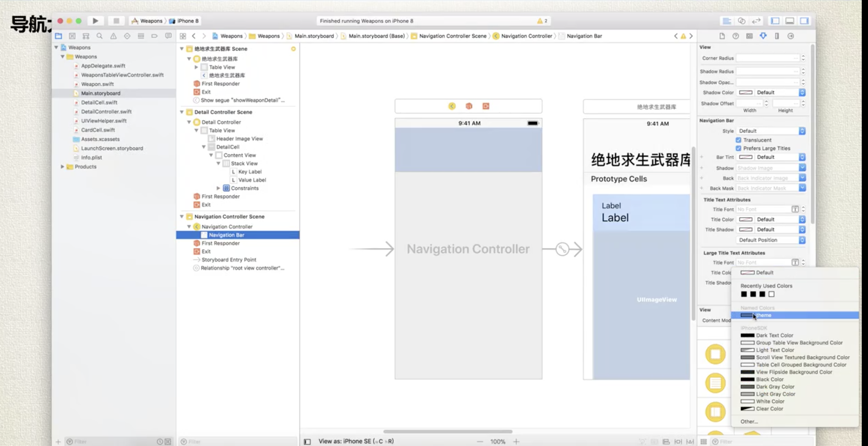Toggle the Utilities panel visibility icon
This screenshot has height=446, width=868.
(x=804, y=21)
